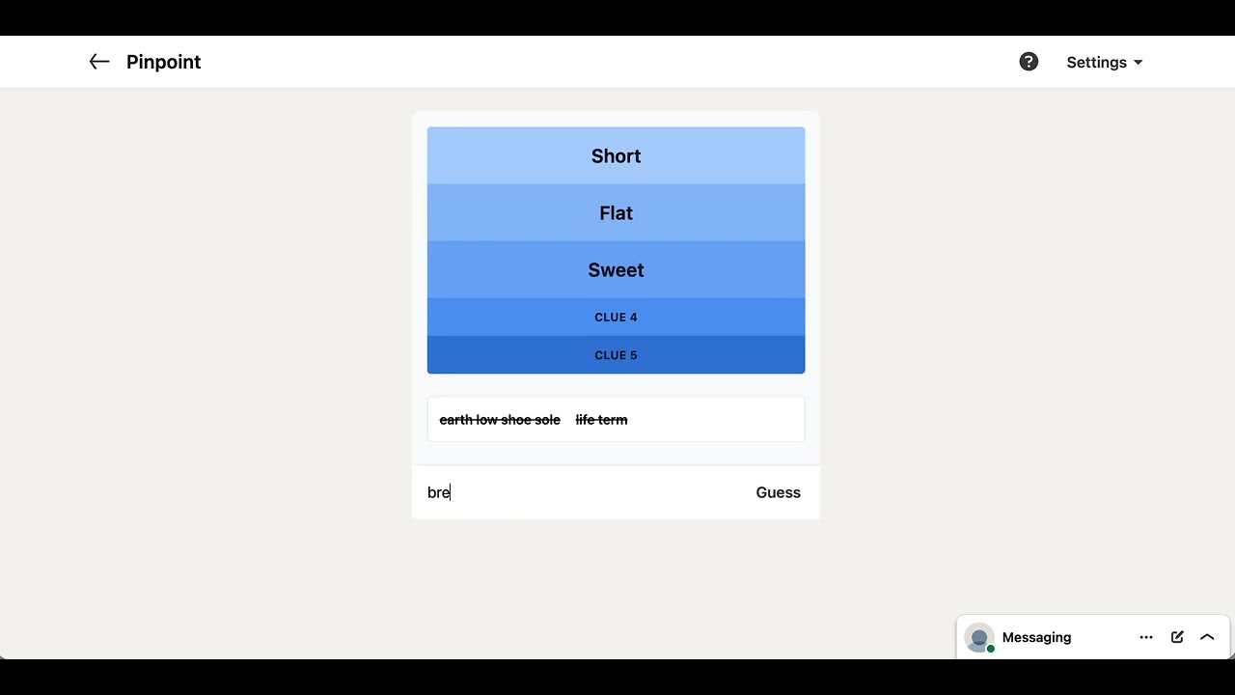This screenshot has height=695, width=1235.
Task: Submit answer with the Guess button
Action: click(778, 492)
